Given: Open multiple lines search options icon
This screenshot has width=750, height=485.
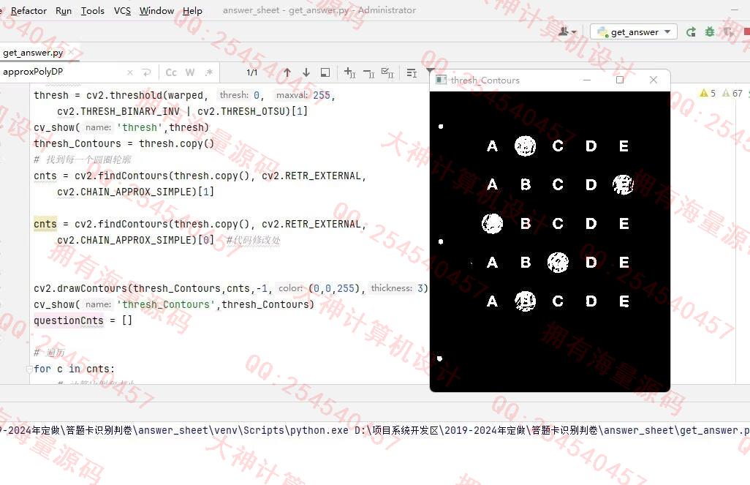Looking at the screenshot, I should tap(412, 72).
